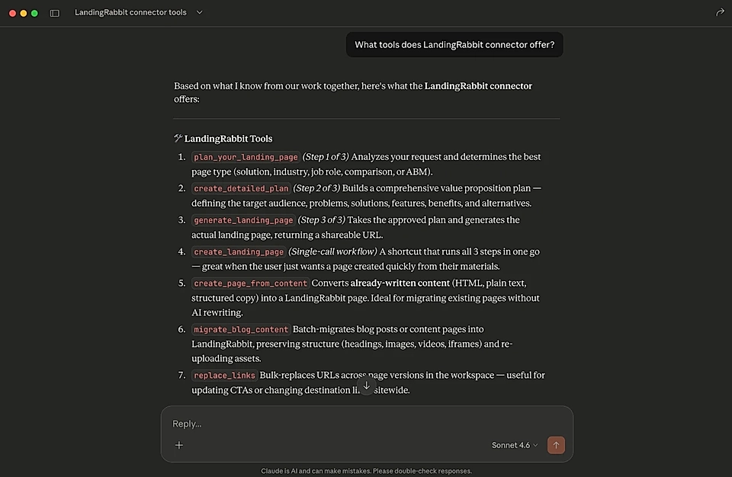Toggle the sidebar panel icon

(53, 13)
